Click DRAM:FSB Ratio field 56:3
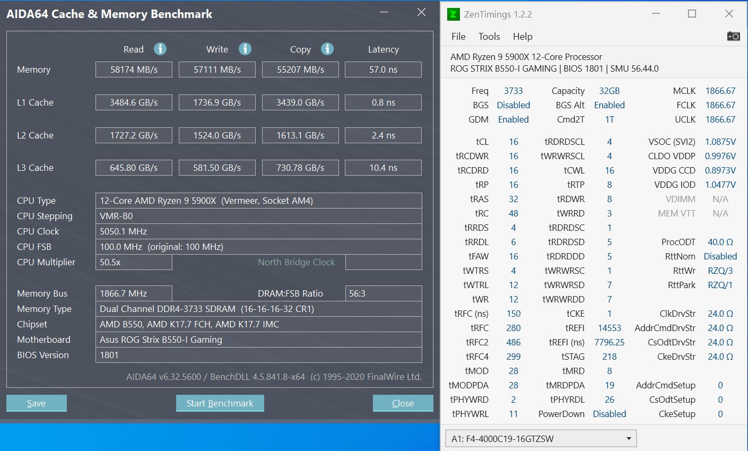Viewport: 748px width, 451px height. point(384,293)
